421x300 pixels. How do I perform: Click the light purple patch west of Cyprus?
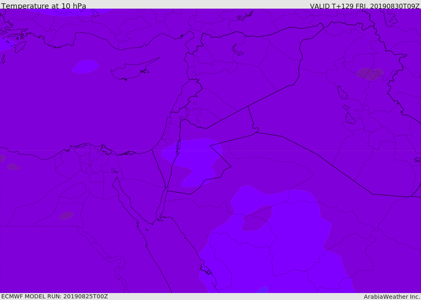(85, 67)
